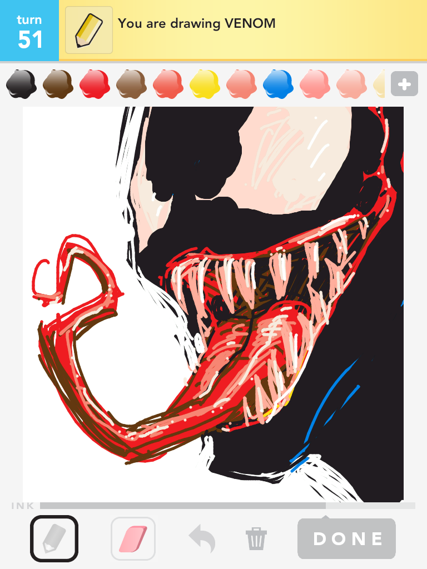Choose the blue paint color
This screenshot has width=427, height=569.
(x=278, y=84)
